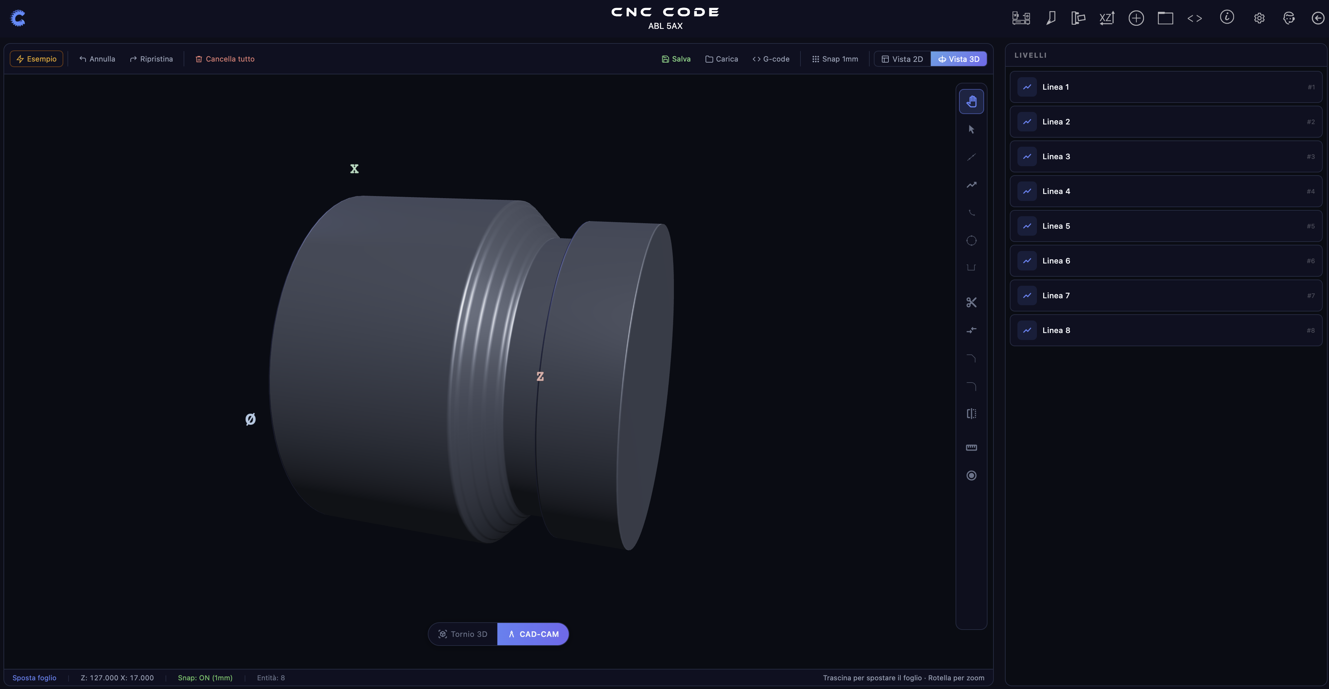Image resolution: width=1329 pixels, height=689 pixels.
Task: Click the CNC Code logo icon
Action: coord(18,18)
